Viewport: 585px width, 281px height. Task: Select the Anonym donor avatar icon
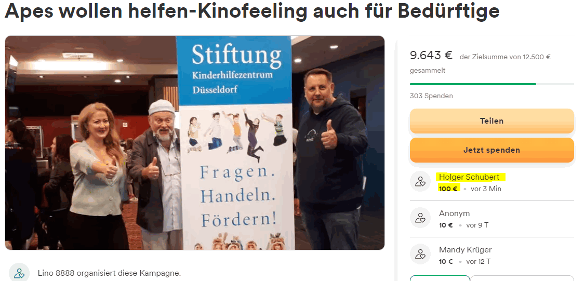(420, 218)
